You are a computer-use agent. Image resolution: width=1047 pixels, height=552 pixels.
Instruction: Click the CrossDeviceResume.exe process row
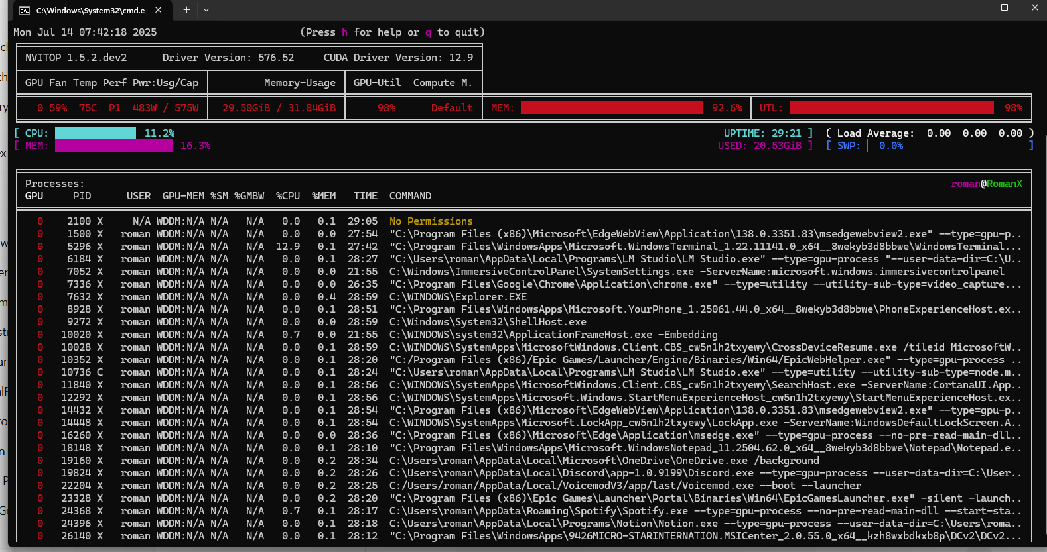(524, 347)
